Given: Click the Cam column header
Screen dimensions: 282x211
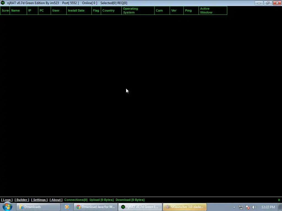Looking at the screenshot, I should (x=162, y=10).
